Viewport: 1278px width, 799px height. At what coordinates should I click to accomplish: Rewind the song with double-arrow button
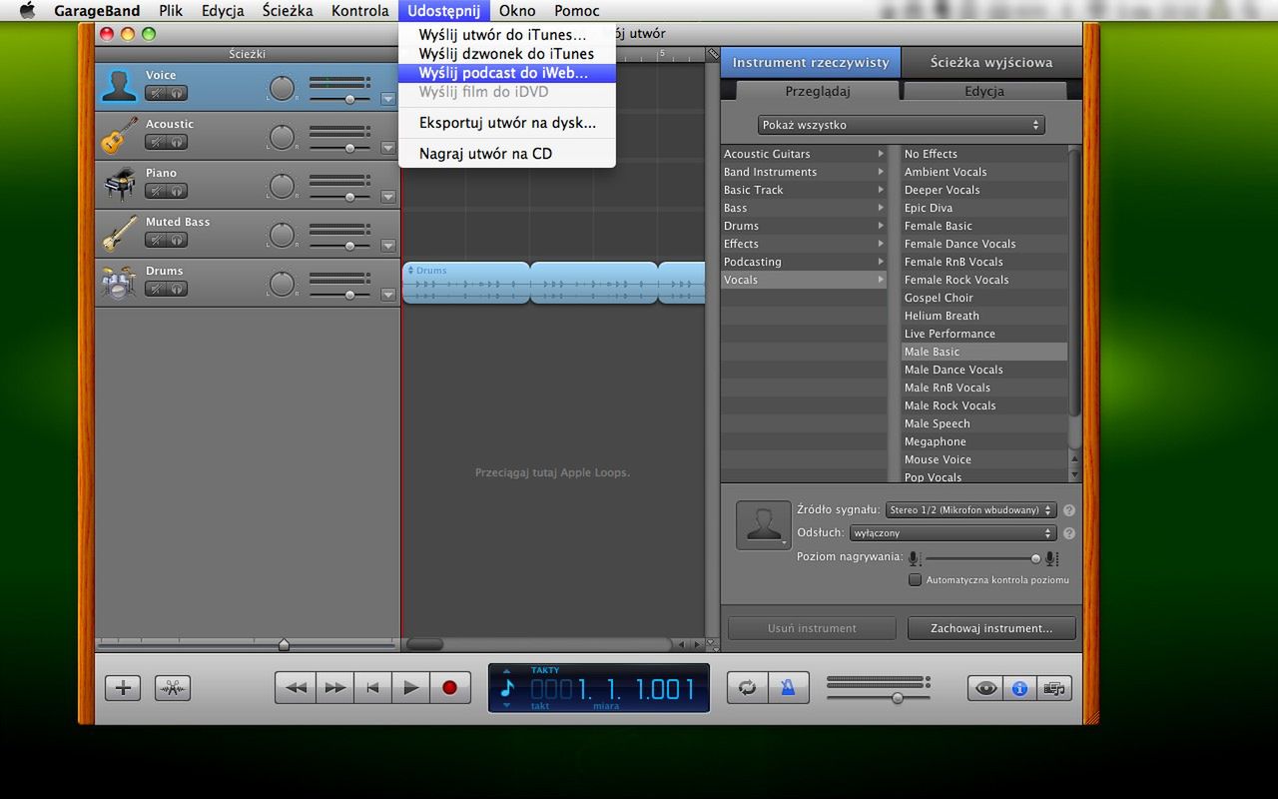click(x=296, y=687)
